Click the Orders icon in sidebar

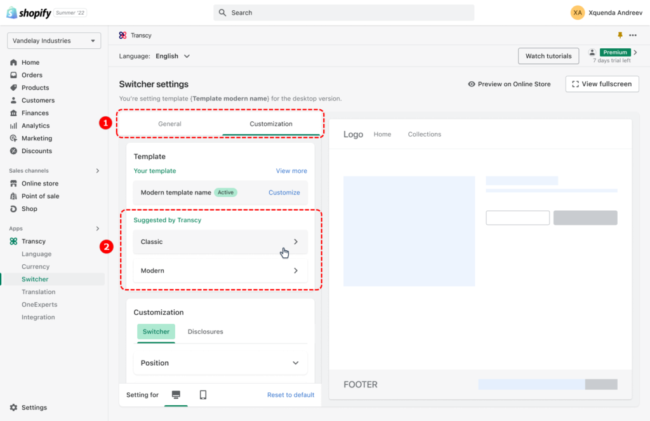tap(14, 75)
